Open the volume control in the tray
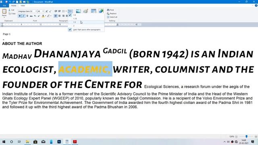Viewport: 258px width, 145px height. (228, 141)
